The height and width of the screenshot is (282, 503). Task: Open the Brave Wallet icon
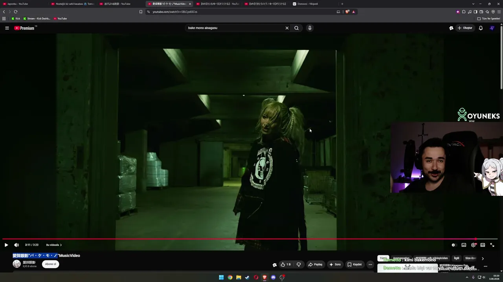coord(481,12)
